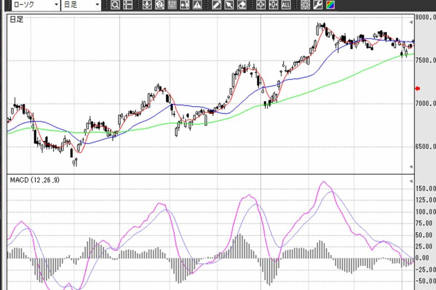Click the diamond pattern icon in toolbar
This screenshot has height=290, width=436.
tap(305, 5)
